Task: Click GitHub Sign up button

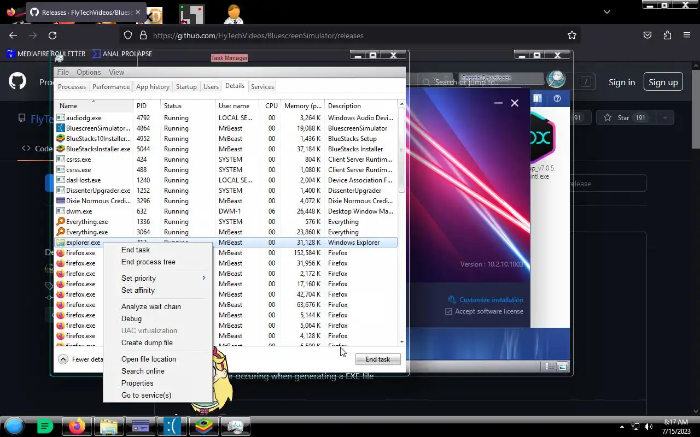Action: pyautogui.click(x=663, y=82)
